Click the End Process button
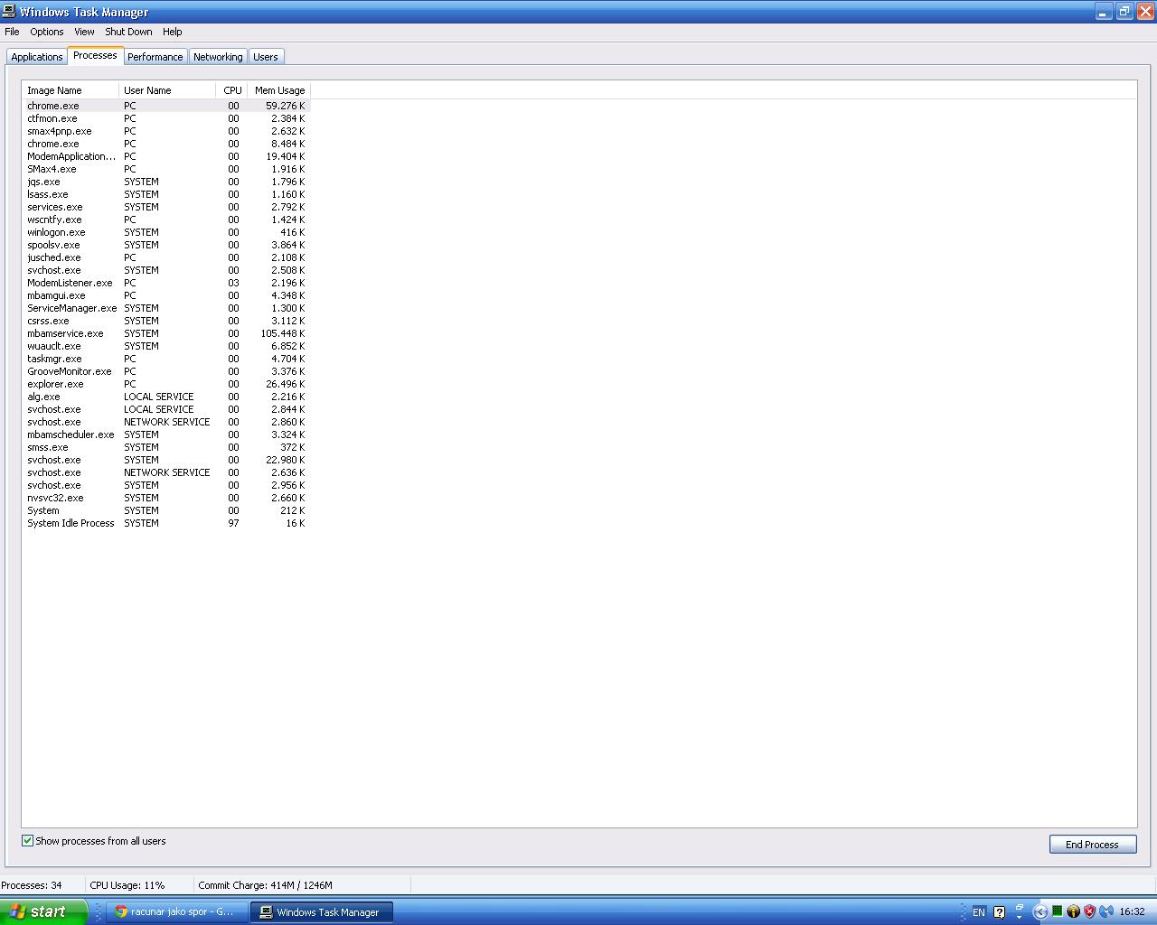1157x925 pixels. point(1092,845)
